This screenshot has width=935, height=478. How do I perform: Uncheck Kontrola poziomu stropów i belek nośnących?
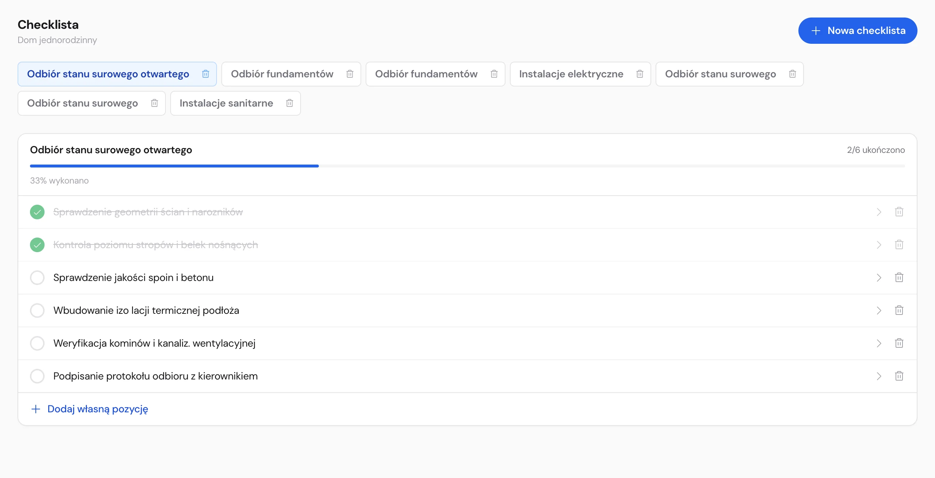(37, 245)
